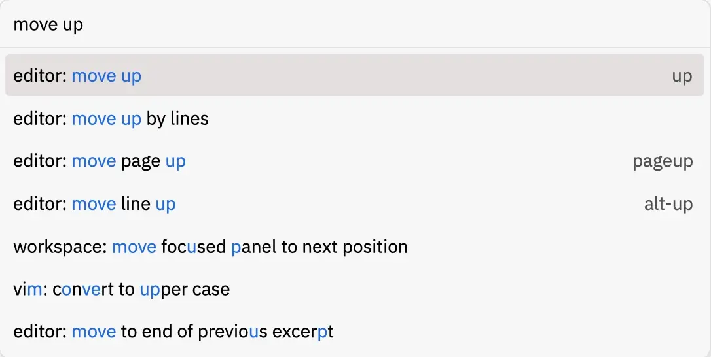Select the 'editor: move up' command
The width and height of the screenshot is (711, 357).
tap(355, 75)
